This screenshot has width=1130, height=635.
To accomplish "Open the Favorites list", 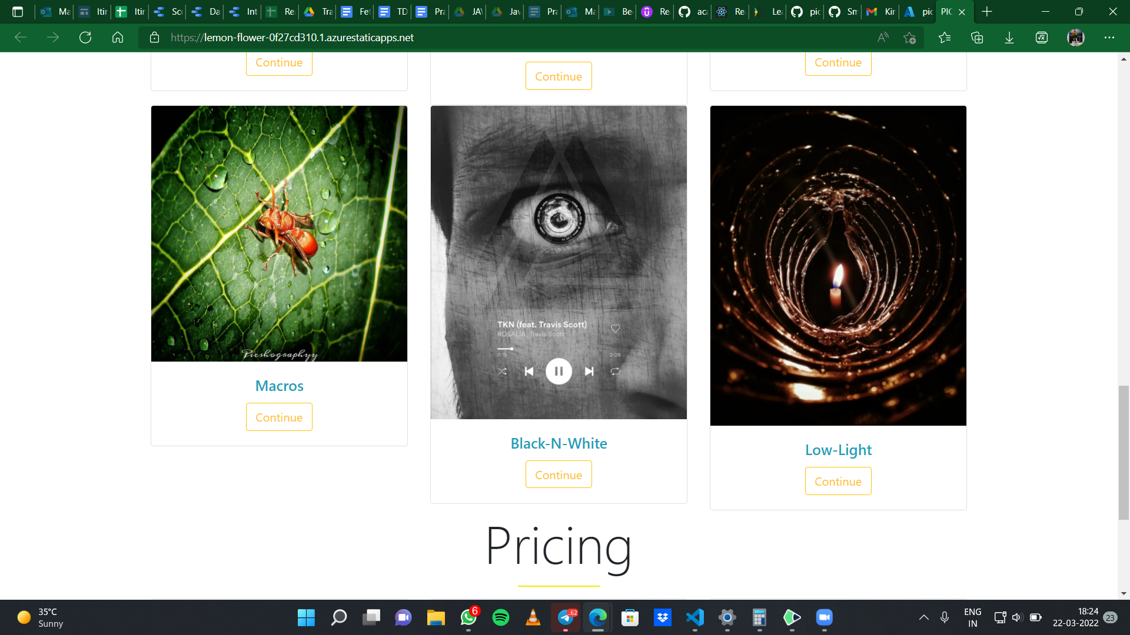I will (945, 38).
